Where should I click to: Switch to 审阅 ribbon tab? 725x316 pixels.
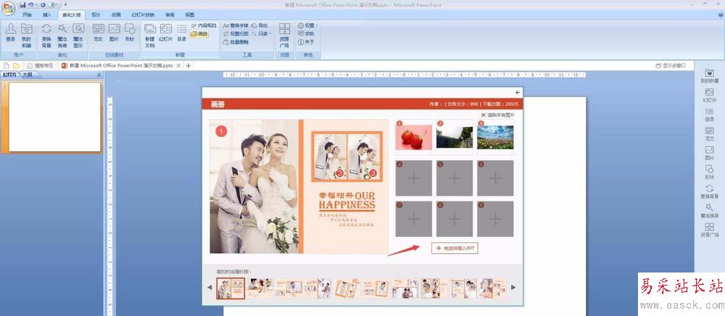pos(170,14)
